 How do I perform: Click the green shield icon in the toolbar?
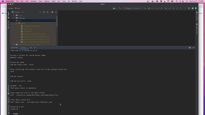coord(196,8)
